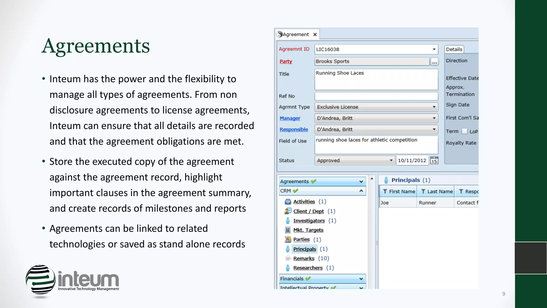
Task: Toggle the LoP checkbox next to Term
Action: [465, 131]
